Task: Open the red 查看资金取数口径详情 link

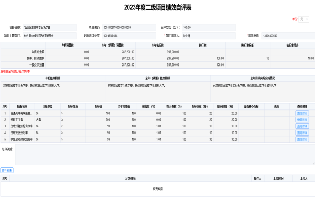Action: [13, 71]
